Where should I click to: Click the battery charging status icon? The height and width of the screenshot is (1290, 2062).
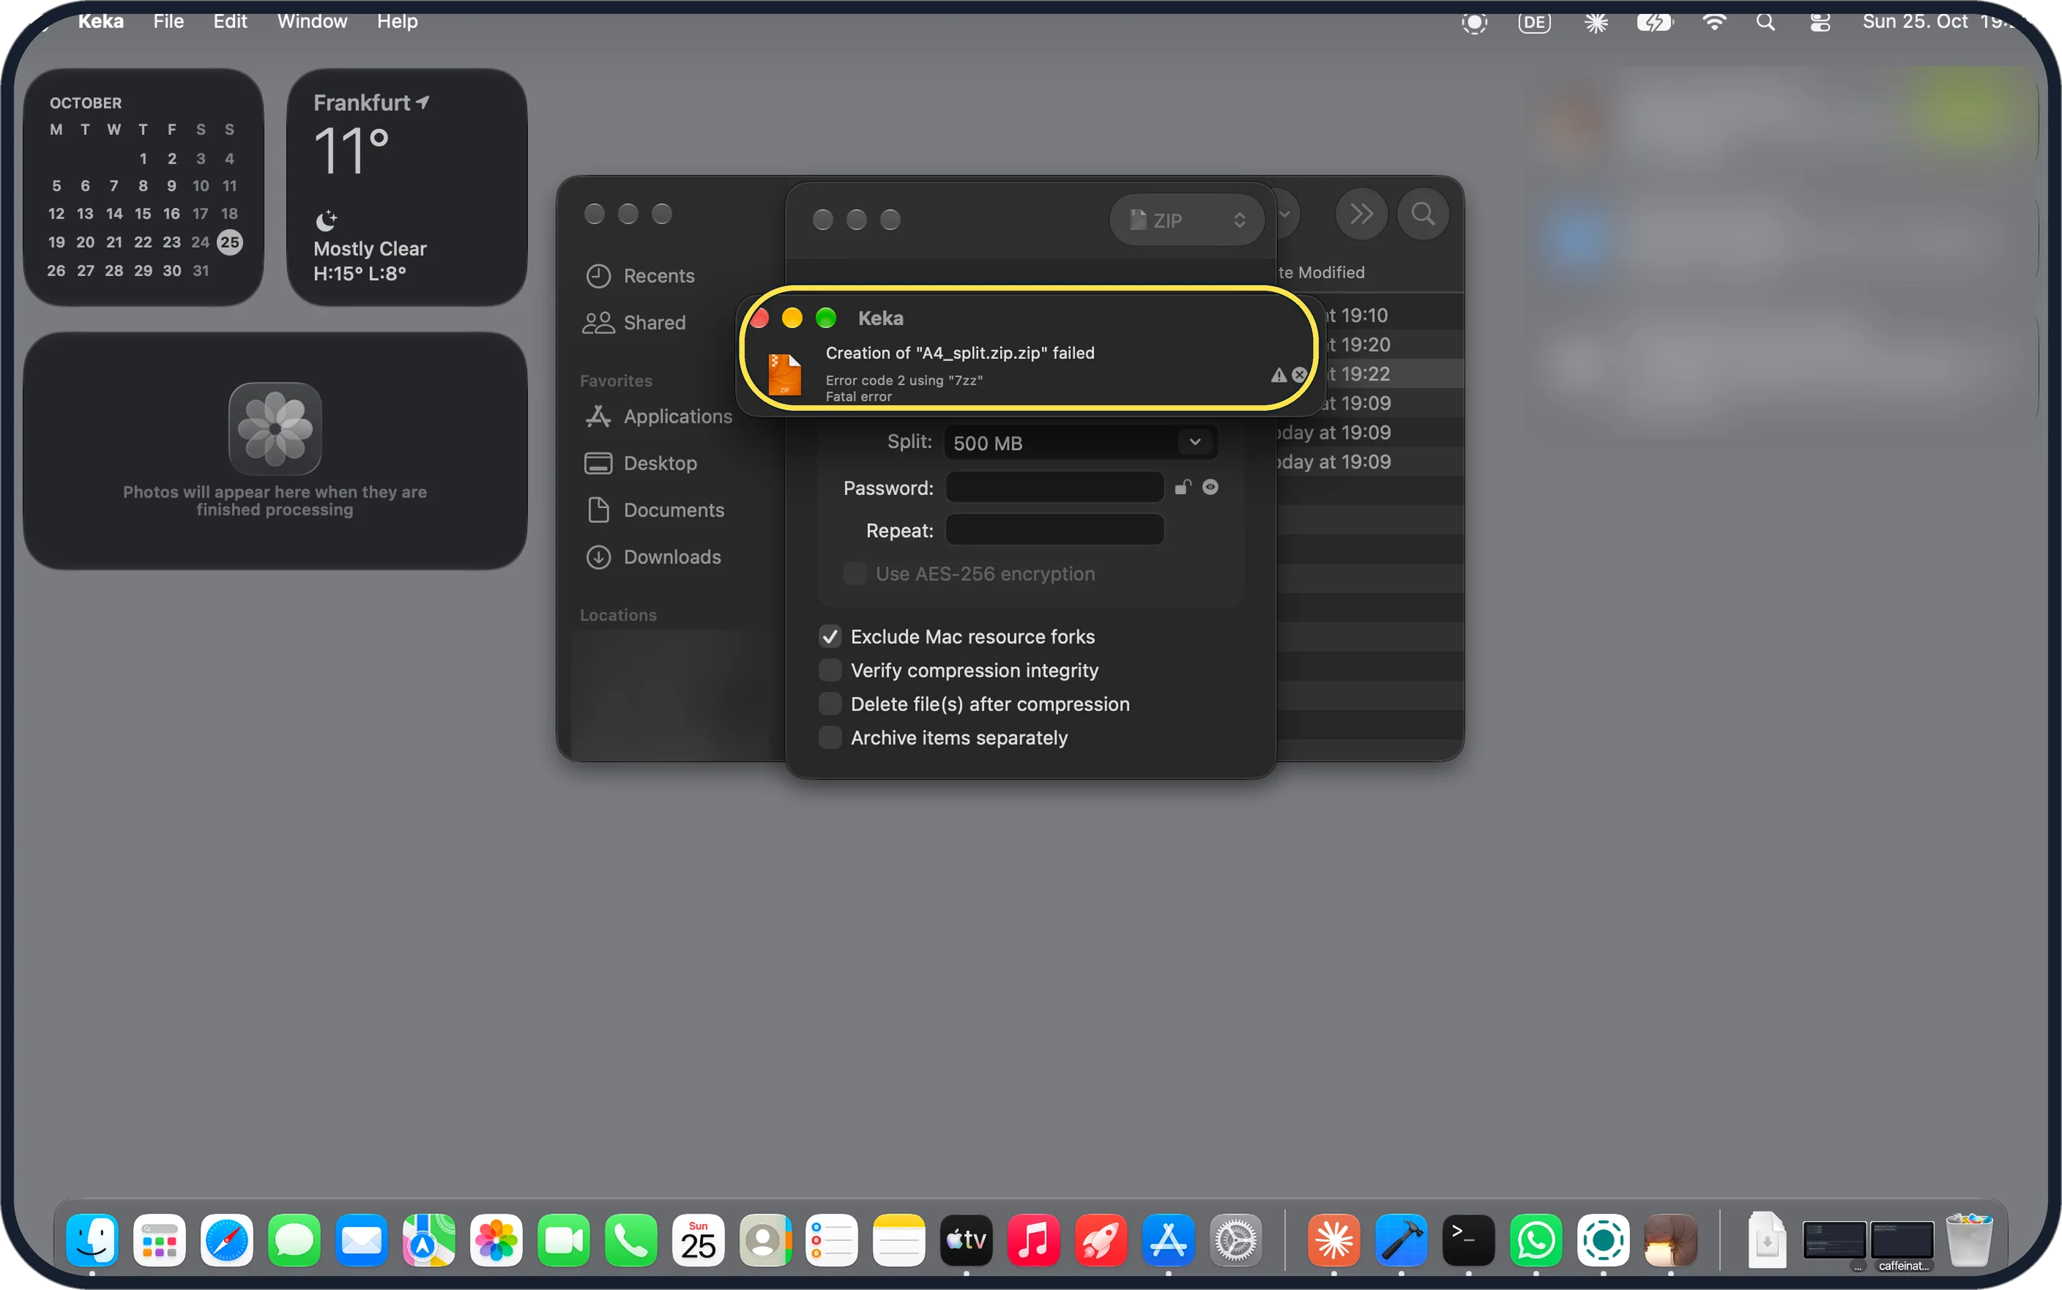(1654, 22)
